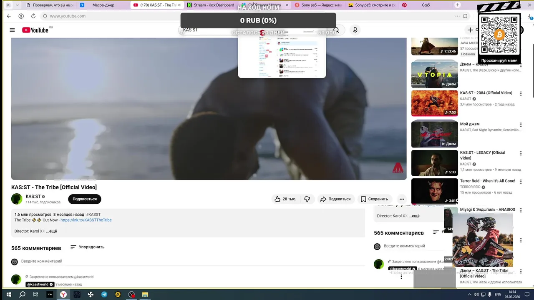This screenshot has width=534, height=300.
Task: Open KAS:ST channel name below the title
Action: pyautogui.click(x=33, y=196)
